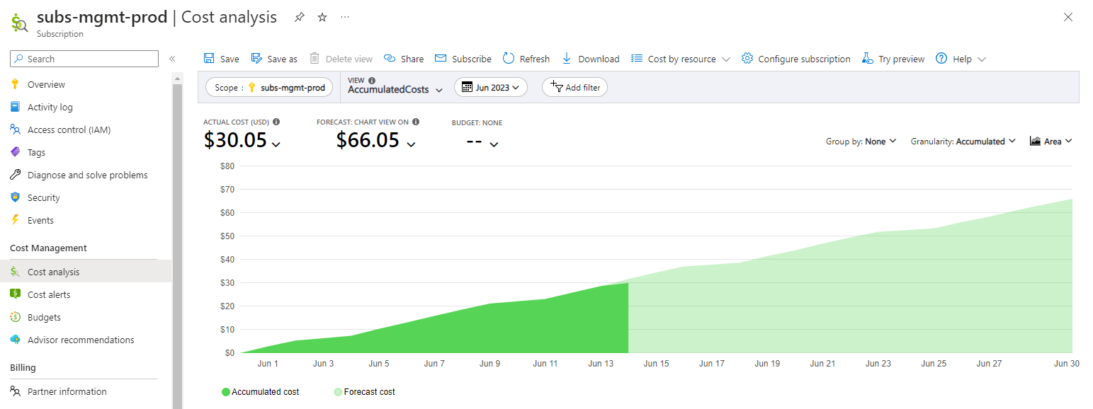Click the search box in sidebar

click(84, 59)
